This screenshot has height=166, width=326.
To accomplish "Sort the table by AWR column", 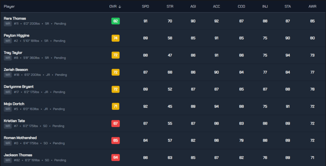I will pyautogui.click(x=312, y=7).
